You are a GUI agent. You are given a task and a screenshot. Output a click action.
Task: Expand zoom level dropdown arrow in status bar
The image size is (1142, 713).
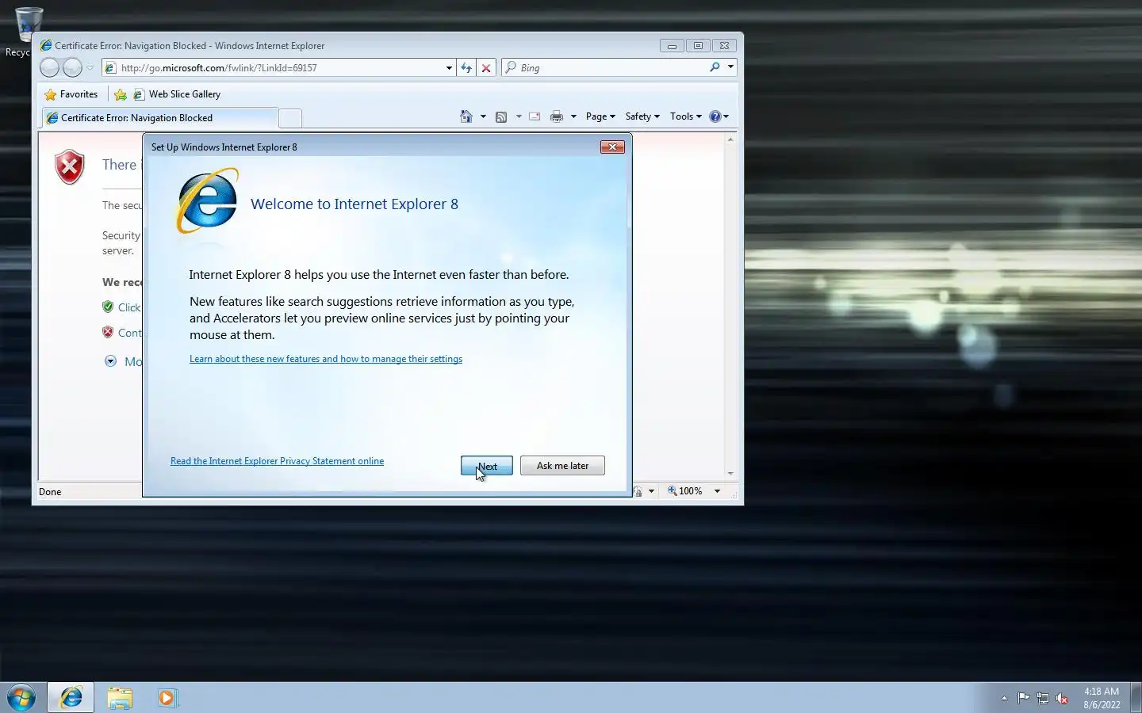717,491
